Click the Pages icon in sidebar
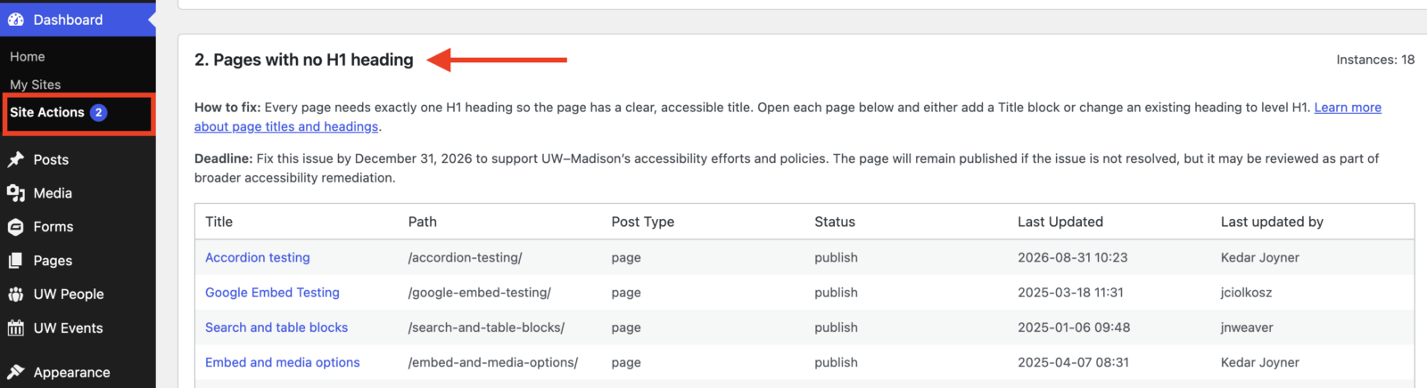The height and width of the screenshot is (388, 1427). [16, 261]
